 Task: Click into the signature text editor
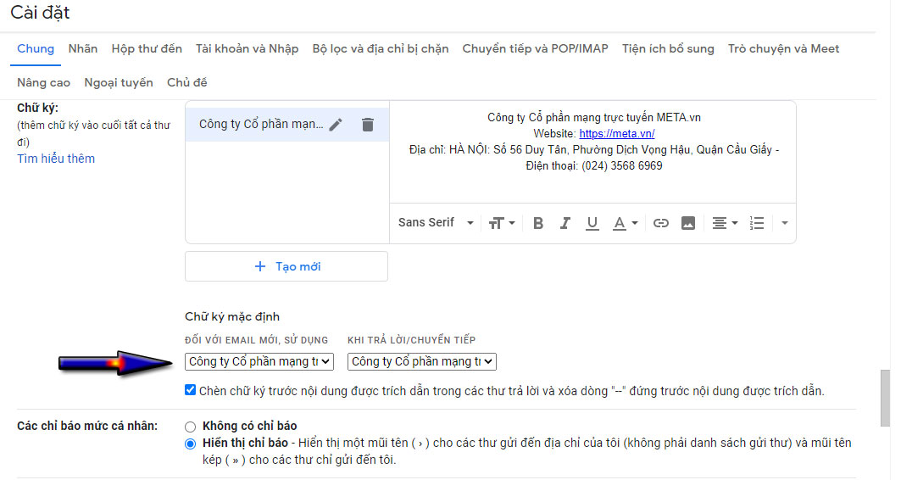point(593,153)
